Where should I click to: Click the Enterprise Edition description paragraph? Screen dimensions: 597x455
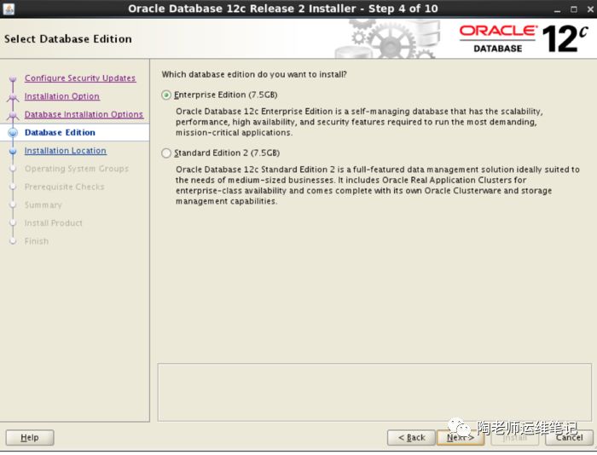click(359, 122)
